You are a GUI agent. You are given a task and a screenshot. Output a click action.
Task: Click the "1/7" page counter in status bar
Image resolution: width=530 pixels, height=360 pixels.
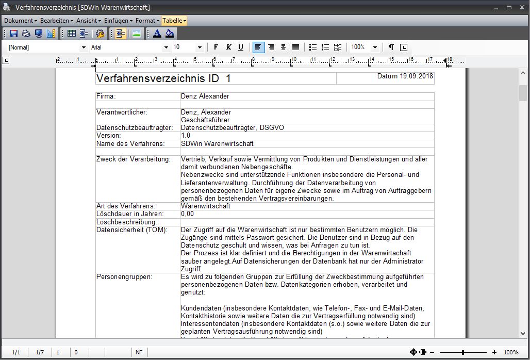click(40, 352)
